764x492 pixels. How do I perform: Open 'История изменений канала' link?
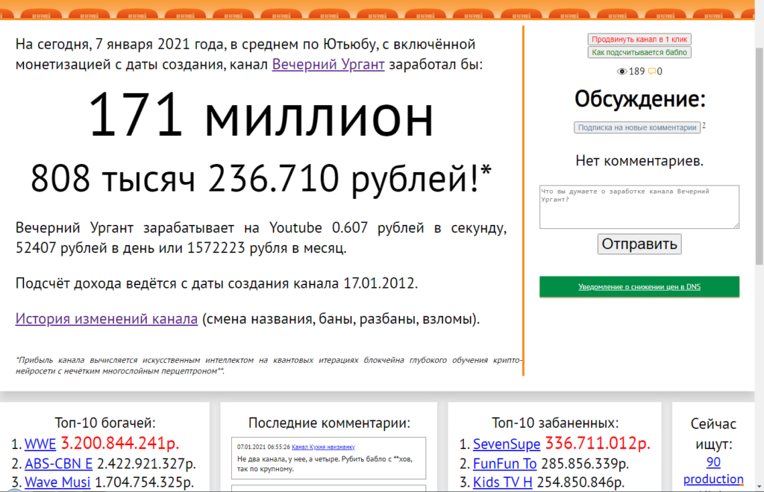click(107, 319)
